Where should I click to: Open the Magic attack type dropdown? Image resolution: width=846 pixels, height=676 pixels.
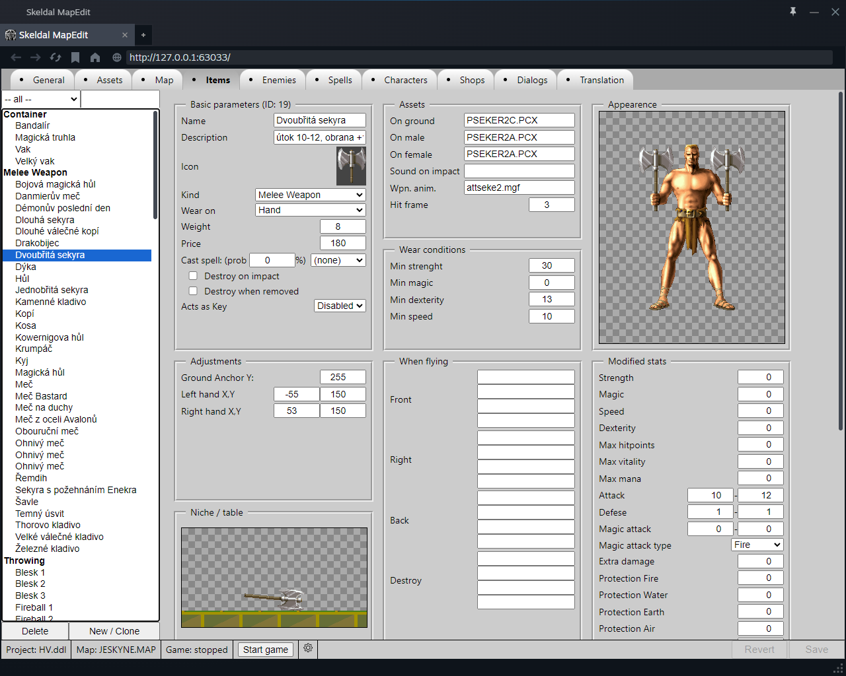click(x=757, y=545)
